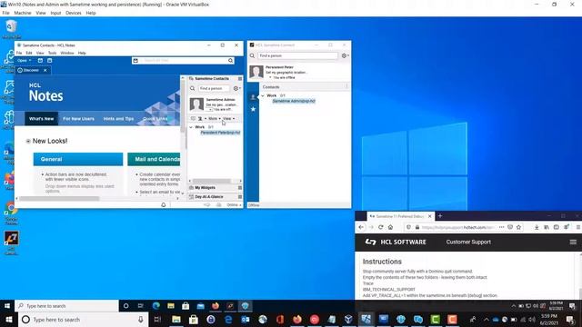Collapse the Work group in Notes sidebar
Image resolution: width=582 pixels, height=327 pixels.
pyautogui.click(x=191, y=127)
